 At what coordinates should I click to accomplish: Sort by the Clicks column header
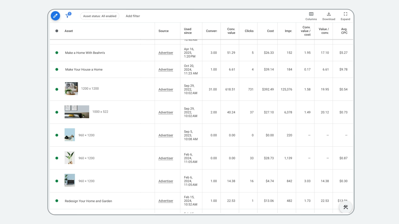[x=249, y=31]
